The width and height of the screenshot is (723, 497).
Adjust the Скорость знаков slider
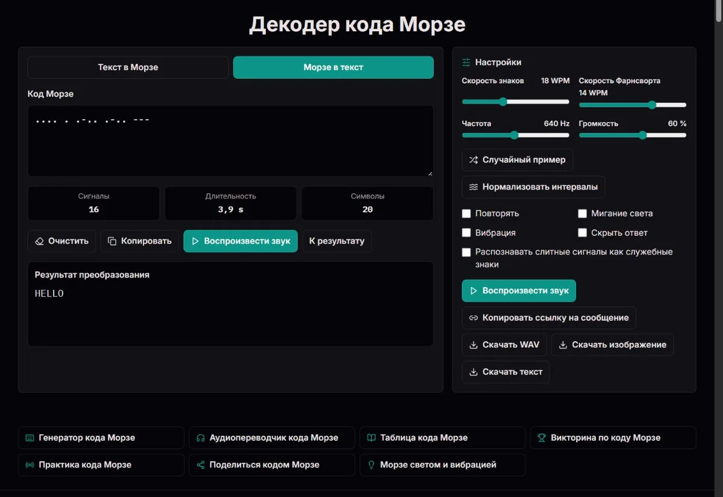coord(515,102)
